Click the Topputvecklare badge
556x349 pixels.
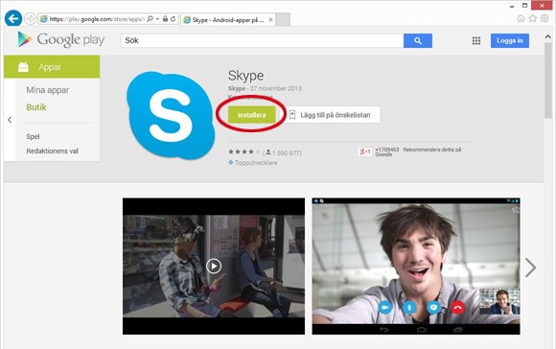(x=253, y=163)
